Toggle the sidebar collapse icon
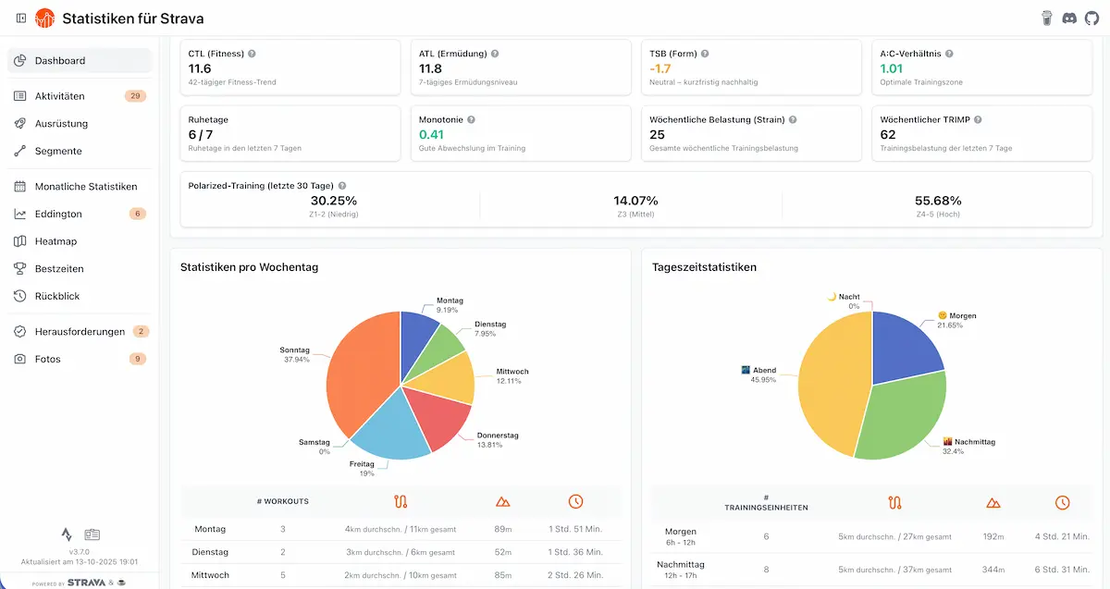Viewport: 1110px width, 589px height. pos(21,18)
